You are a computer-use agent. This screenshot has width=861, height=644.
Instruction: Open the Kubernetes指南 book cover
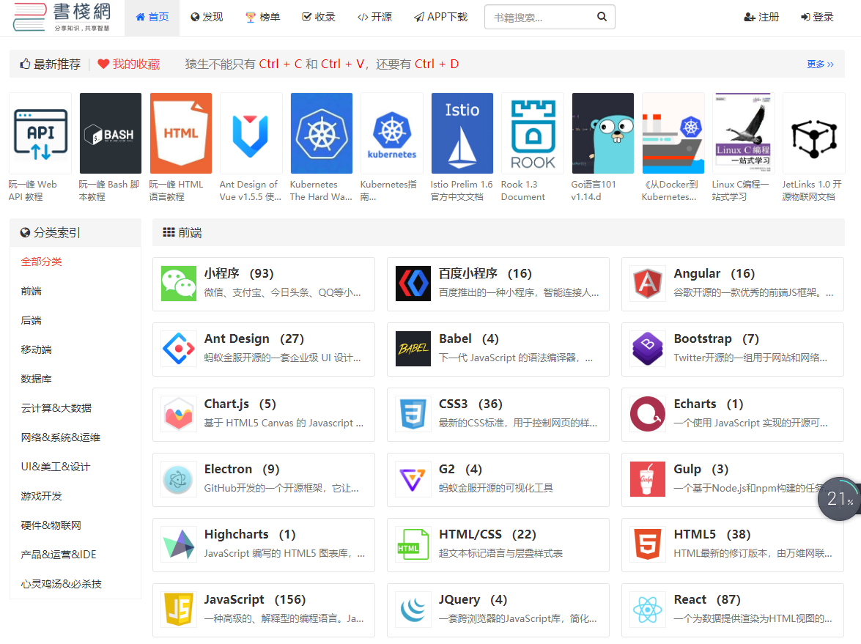(392, 133)
